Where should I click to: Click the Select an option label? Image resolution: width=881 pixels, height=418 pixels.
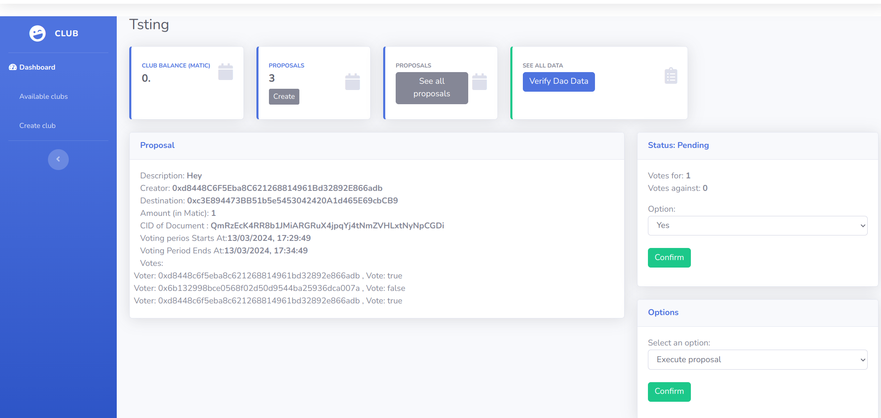point(679,343)
